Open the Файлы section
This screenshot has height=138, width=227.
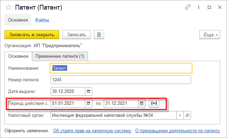coord(42,20)
